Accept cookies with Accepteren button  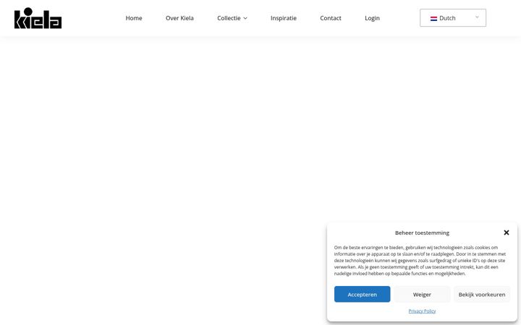click(x=363, y=294)
